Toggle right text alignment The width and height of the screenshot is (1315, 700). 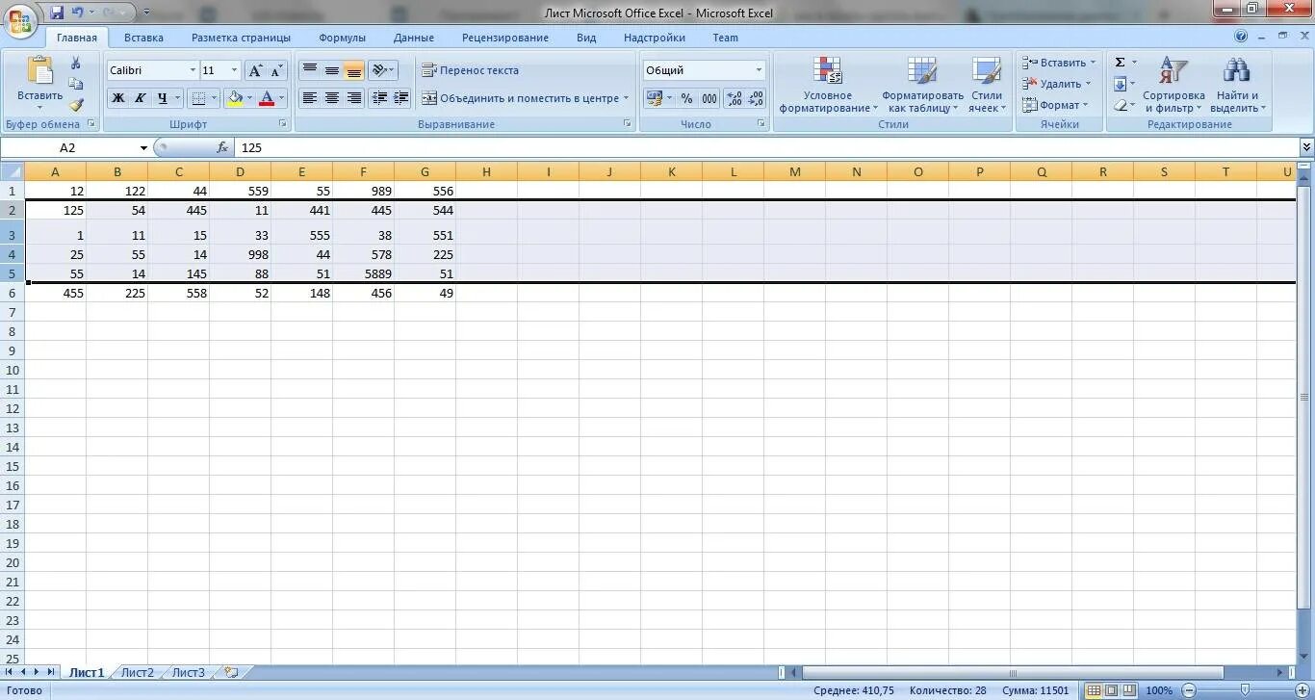point(354,98)
